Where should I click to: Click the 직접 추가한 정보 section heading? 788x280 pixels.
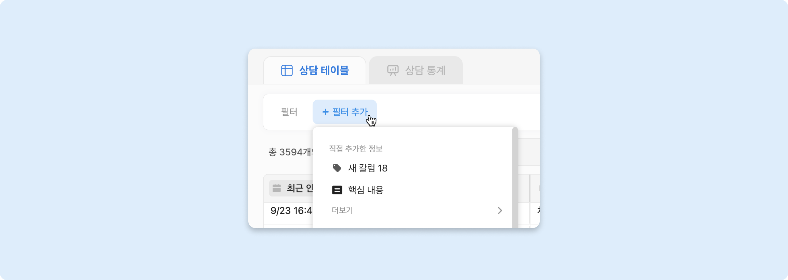(355, 149)
